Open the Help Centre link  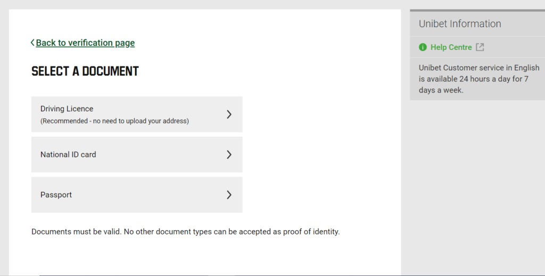pyautogui.click(x=451, y=47)
